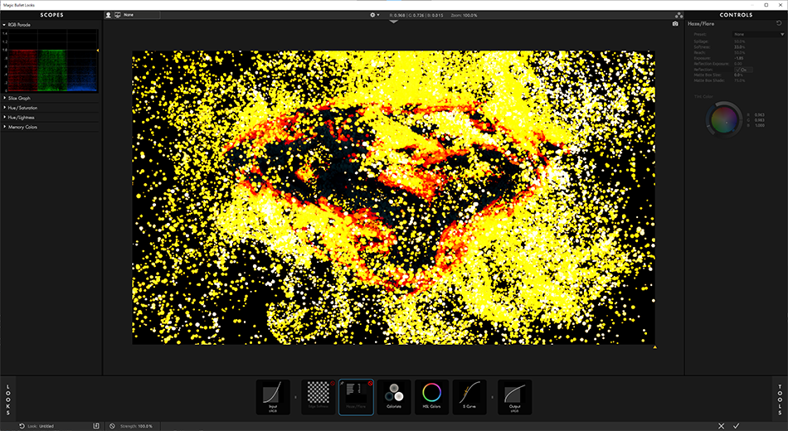Click the Matte Box Size value 0.0%
Viewport: 788px width, 431px height.
pyautogui.click(x=738, y=75)
